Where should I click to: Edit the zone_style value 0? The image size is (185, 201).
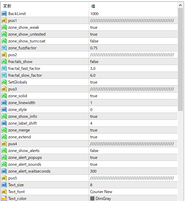tap(91, 110)
